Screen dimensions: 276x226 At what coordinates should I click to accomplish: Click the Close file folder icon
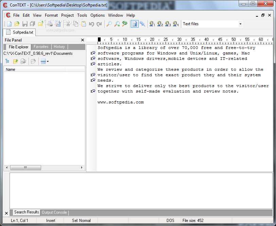41,24
